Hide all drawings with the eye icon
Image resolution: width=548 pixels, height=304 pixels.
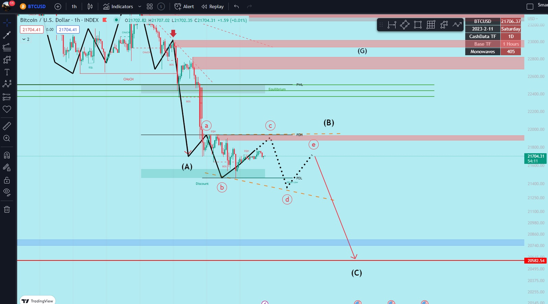coord(7,192)
